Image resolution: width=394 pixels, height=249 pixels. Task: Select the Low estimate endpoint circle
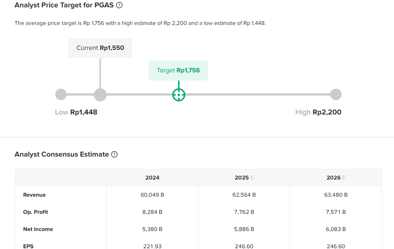click(61, 94)
